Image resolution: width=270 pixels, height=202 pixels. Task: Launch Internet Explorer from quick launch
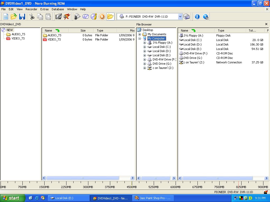tap(37, 198)
